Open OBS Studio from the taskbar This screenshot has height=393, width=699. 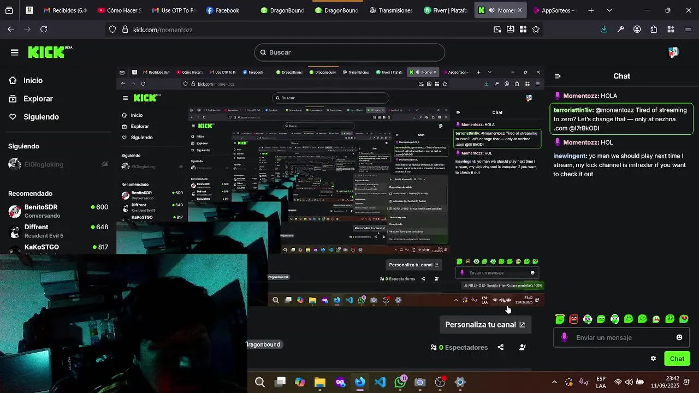440,382
